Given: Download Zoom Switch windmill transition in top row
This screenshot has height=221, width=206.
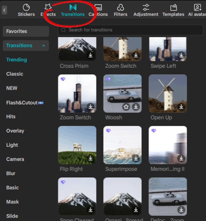Looking at the screenshot, I should pyautogui.click(x=136, y=55).
